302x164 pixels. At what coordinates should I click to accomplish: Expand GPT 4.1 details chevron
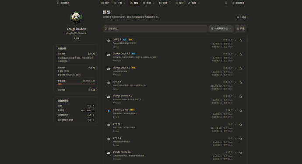coord(235,139)
